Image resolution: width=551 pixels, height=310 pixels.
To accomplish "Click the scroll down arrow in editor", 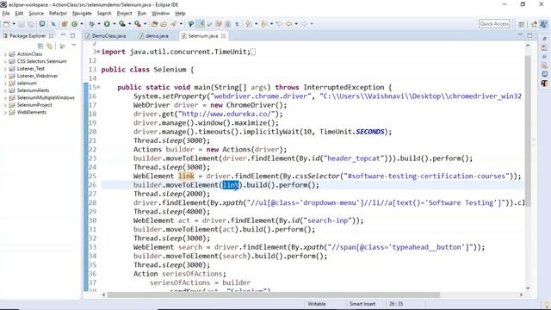I will click(528, 288).
